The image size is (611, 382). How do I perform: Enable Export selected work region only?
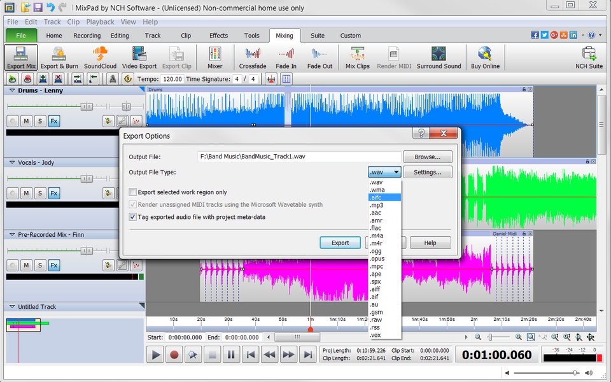[x=133, y=192]
